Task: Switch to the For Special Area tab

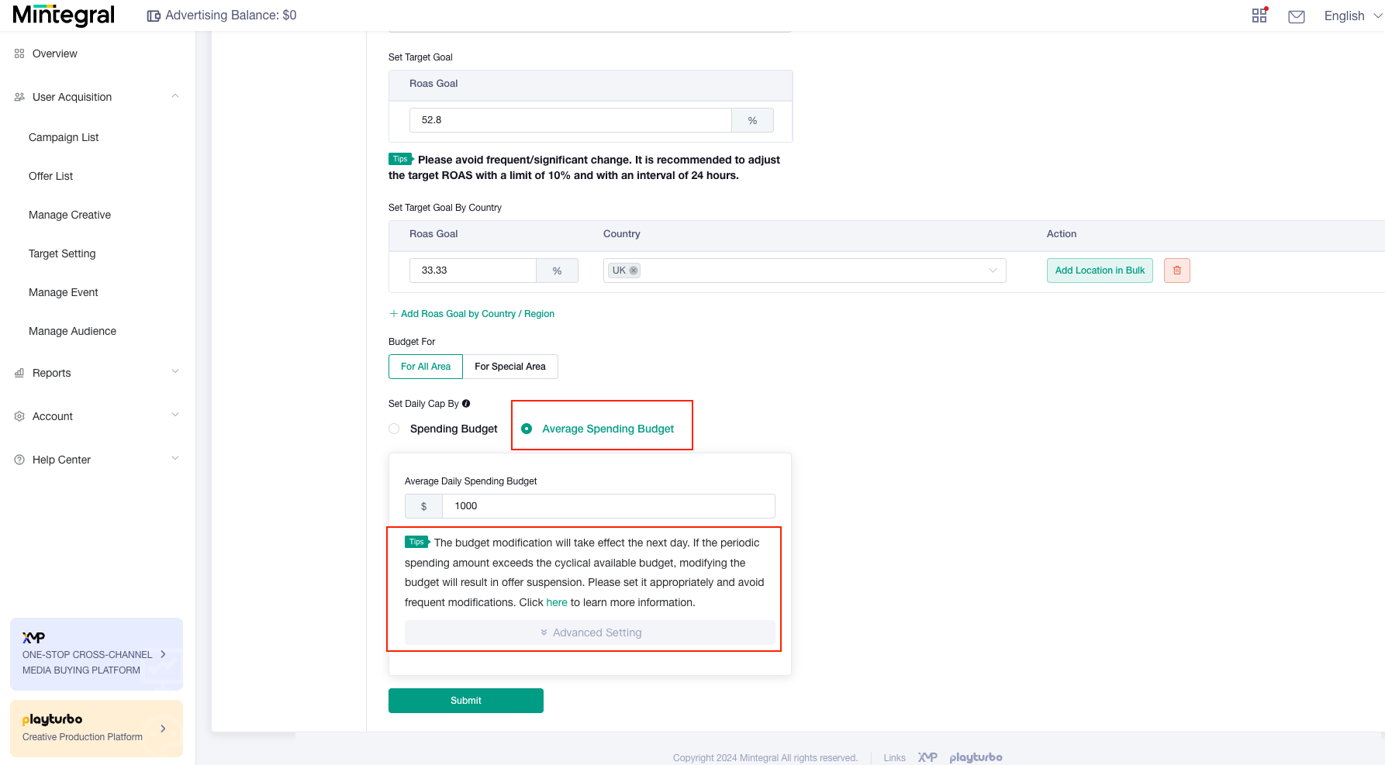Action: (510, 366)
